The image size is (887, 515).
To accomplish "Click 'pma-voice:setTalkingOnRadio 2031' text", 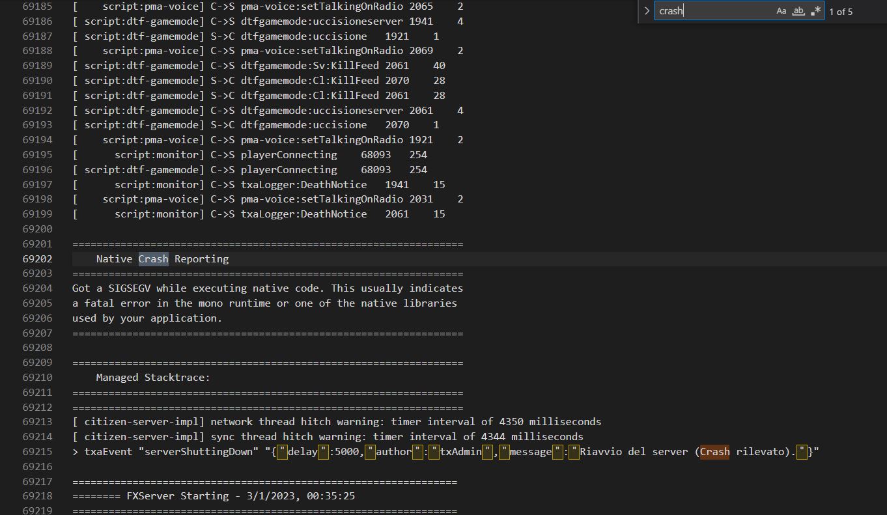I will (x=337, y=199).
